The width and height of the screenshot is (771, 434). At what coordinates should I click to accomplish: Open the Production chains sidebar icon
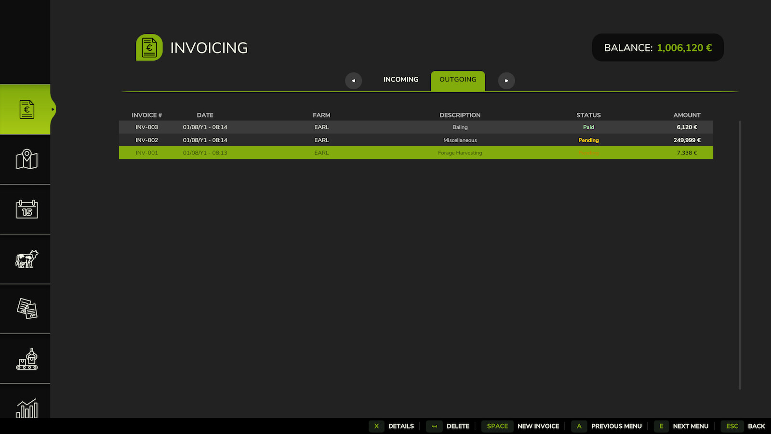pyautogui.click(x=26, y=359)
